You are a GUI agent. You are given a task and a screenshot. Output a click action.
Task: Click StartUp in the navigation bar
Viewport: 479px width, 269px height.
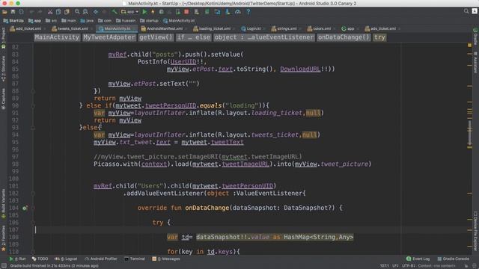pyautogui.click(x=13, y=21)
